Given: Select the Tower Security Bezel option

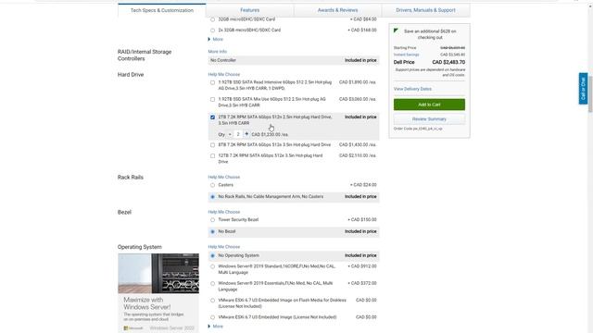Looking at the screenshot, I should coord(212,220).
